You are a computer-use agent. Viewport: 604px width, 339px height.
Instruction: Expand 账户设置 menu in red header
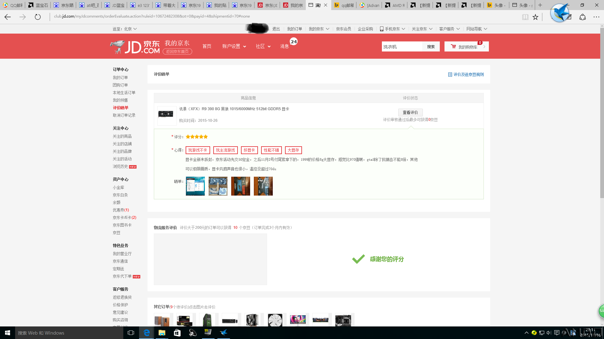coord(234,46)
